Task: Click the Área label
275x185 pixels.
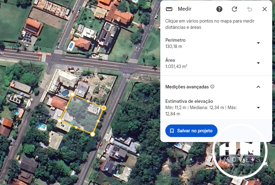Action: (170, 60)
